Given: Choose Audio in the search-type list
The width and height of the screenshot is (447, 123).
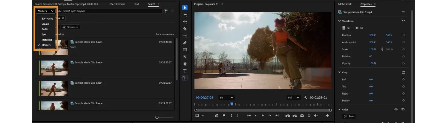Looking at the screenshot, I should (45, 29).
